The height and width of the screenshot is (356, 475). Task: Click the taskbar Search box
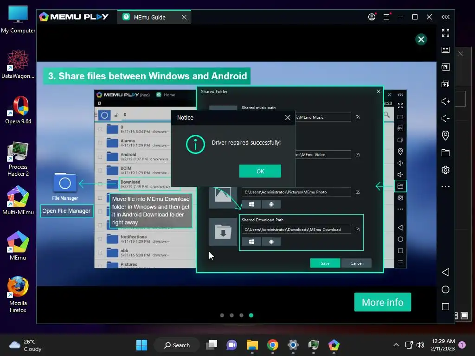point(177,345)
